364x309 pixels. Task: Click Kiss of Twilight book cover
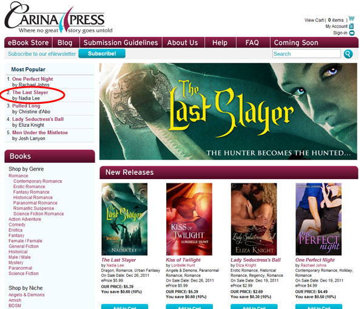(189, 219)
